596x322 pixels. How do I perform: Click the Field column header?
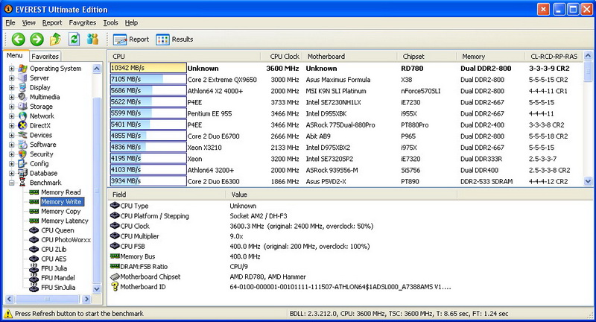click(166, 195)
